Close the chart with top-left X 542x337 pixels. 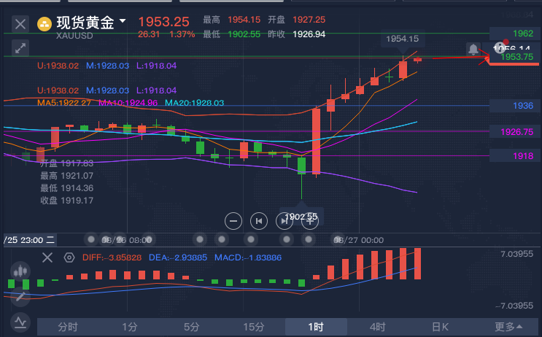[20, 24]
